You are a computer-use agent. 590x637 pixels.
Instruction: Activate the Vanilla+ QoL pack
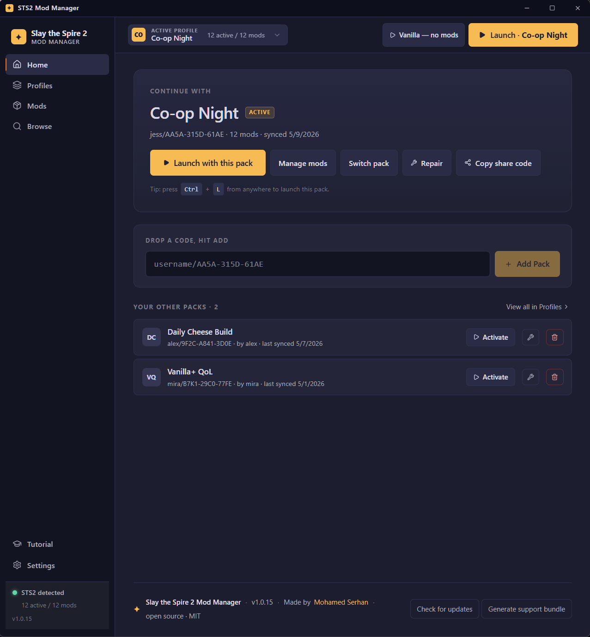click(491, 377)
